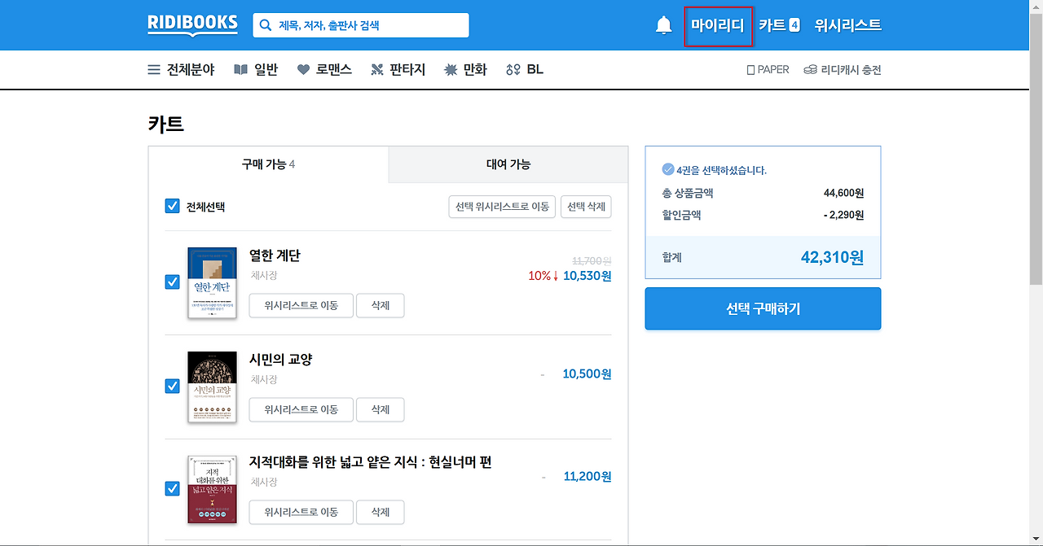Viewport: 1043px width, 546px height.
Task: Delete 열한 계단 from cart
Action: [x=381, y=306]
